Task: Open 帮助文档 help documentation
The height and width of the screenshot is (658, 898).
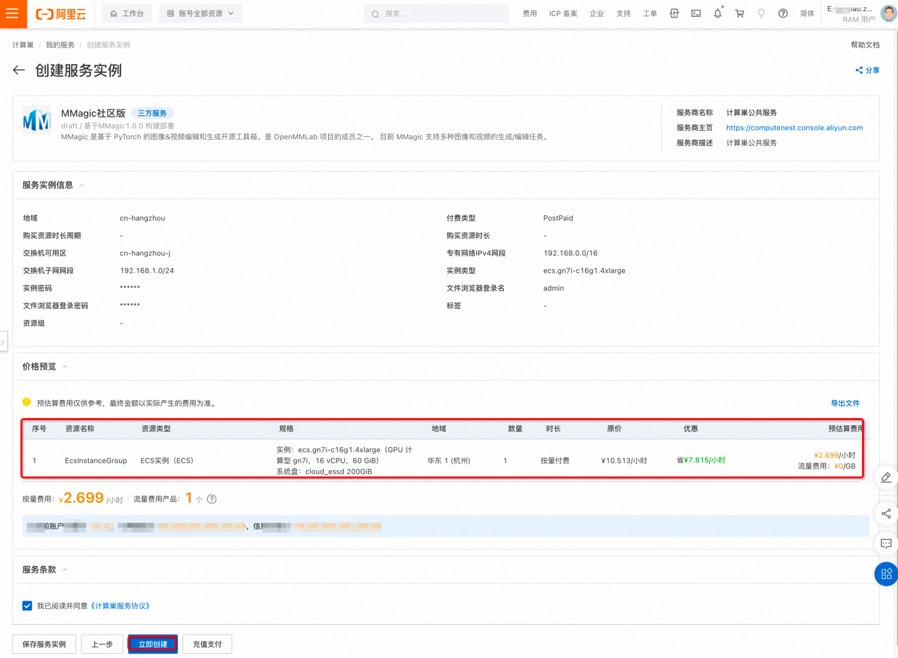Action: 865,45
